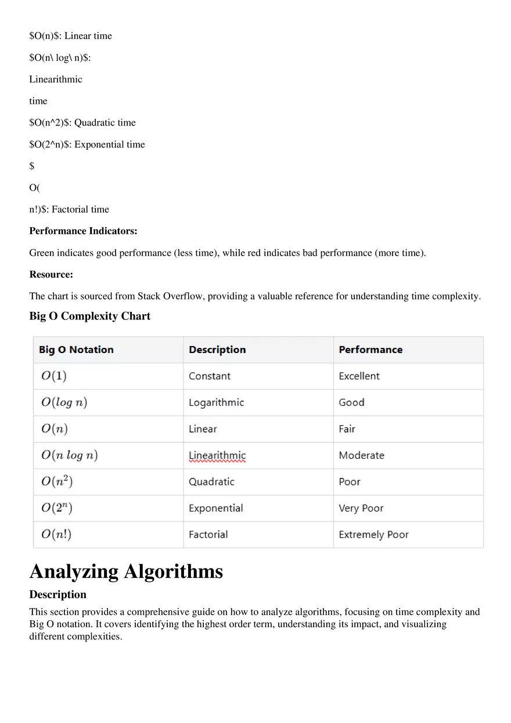
Task: Click the Analyzing Algorithms heading
Action: [126, 571]
